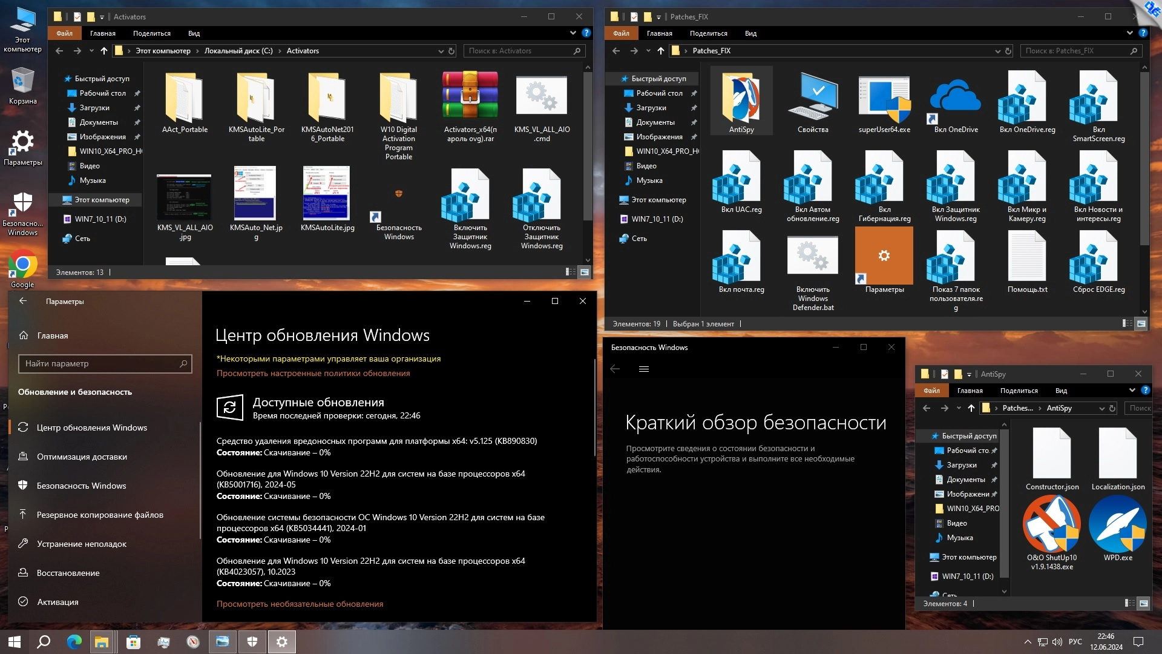The width and height of the screenshot is (1162, 654).
Task: Open the Вид tab in the Patches_FIX window
Action: click(x=750, y=33)
